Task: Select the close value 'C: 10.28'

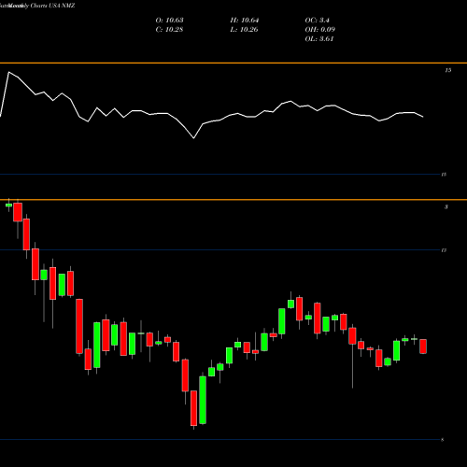Action: pos(169,30)
